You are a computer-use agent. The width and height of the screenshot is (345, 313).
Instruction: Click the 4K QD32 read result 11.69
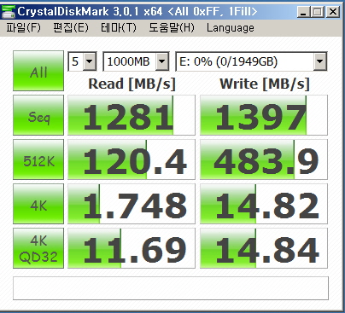(x=132, y=248)
